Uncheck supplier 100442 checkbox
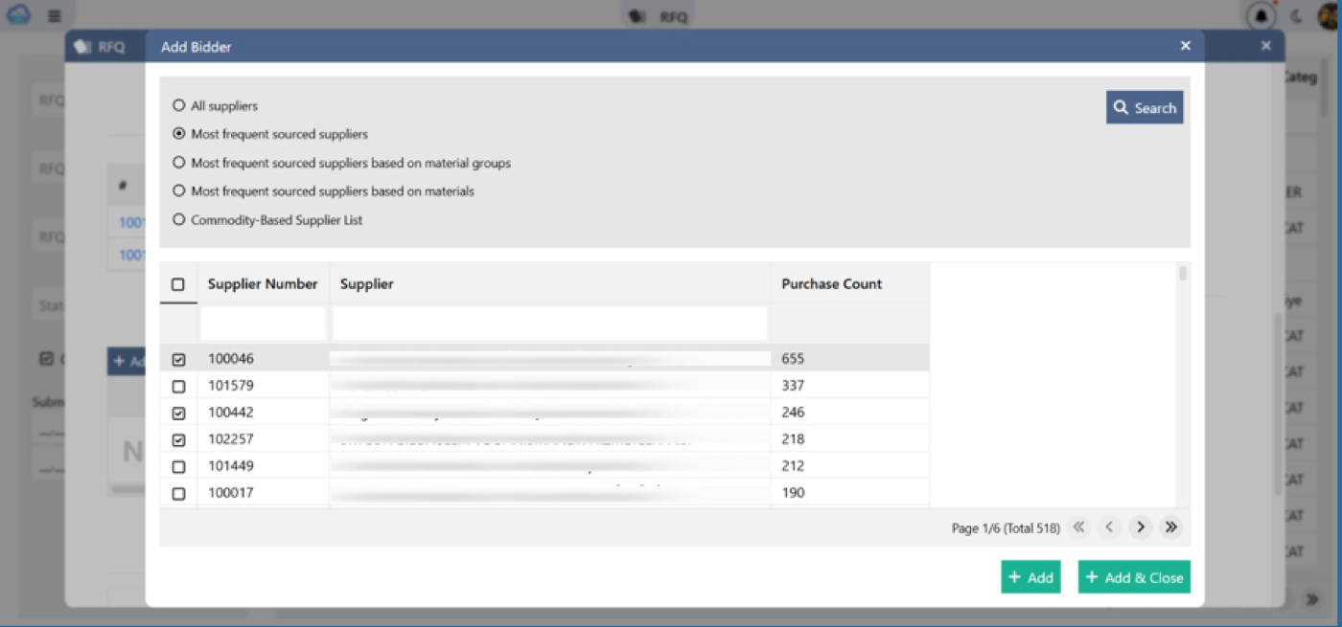 tap(178, 414)
